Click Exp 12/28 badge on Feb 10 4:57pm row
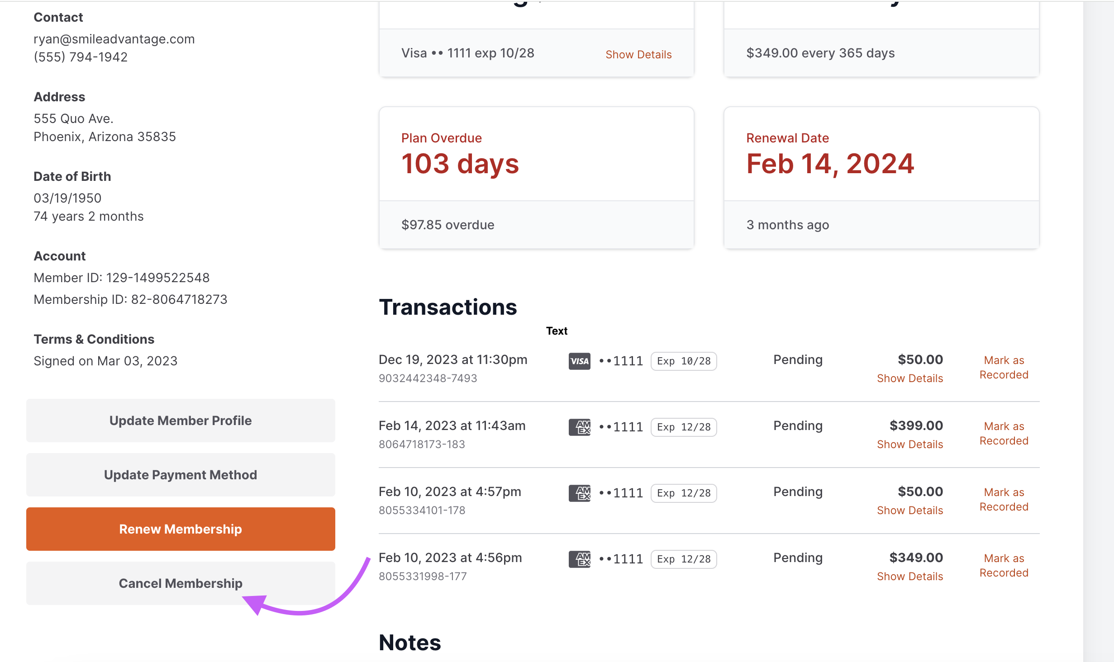Viewport: 1114px width, 662px height. point(684,493)
